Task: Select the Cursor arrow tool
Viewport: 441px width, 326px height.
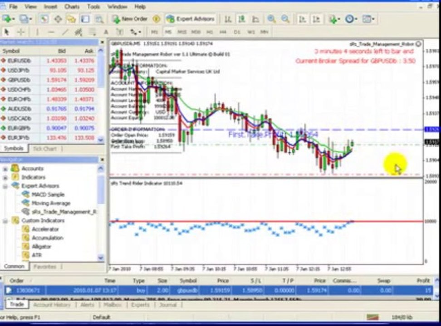Action: [x=7, y=32]
